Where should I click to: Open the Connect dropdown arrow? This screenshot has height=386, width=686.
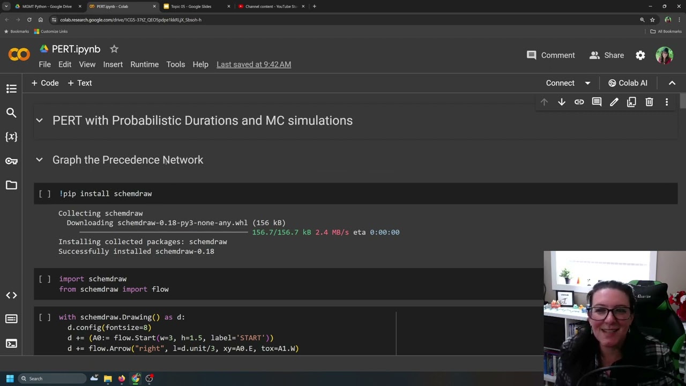click(587, 83)
